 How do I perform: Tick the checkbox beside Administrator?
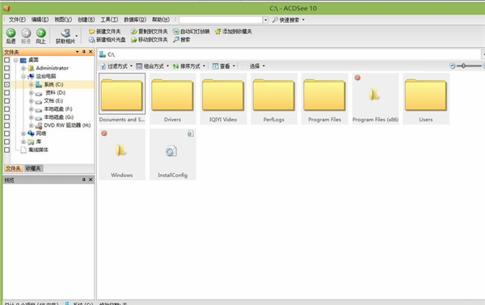tap(6, 68)
